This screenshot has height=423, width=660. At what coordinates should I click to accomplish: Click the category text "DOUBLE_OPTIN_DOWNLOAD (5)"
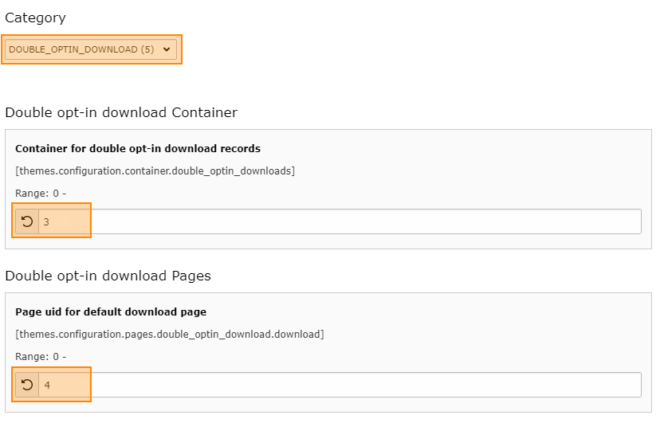[x=81, y=49]
